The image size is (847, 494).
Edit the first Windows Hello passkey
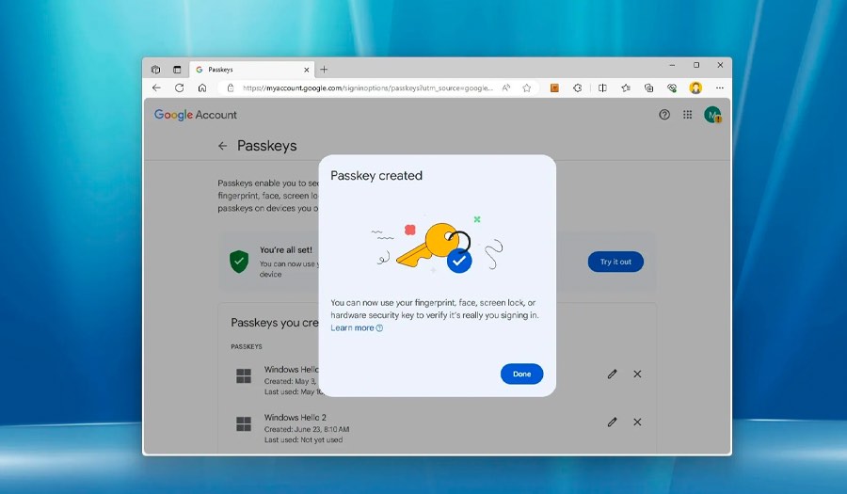(612, 374)
